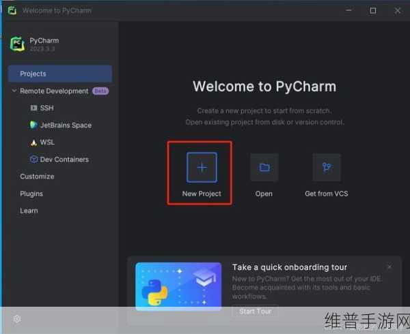This screenshot has height=334, width=410.
Task: Click the JetBrains Space logo icon
Action: [x=33, y=125]
